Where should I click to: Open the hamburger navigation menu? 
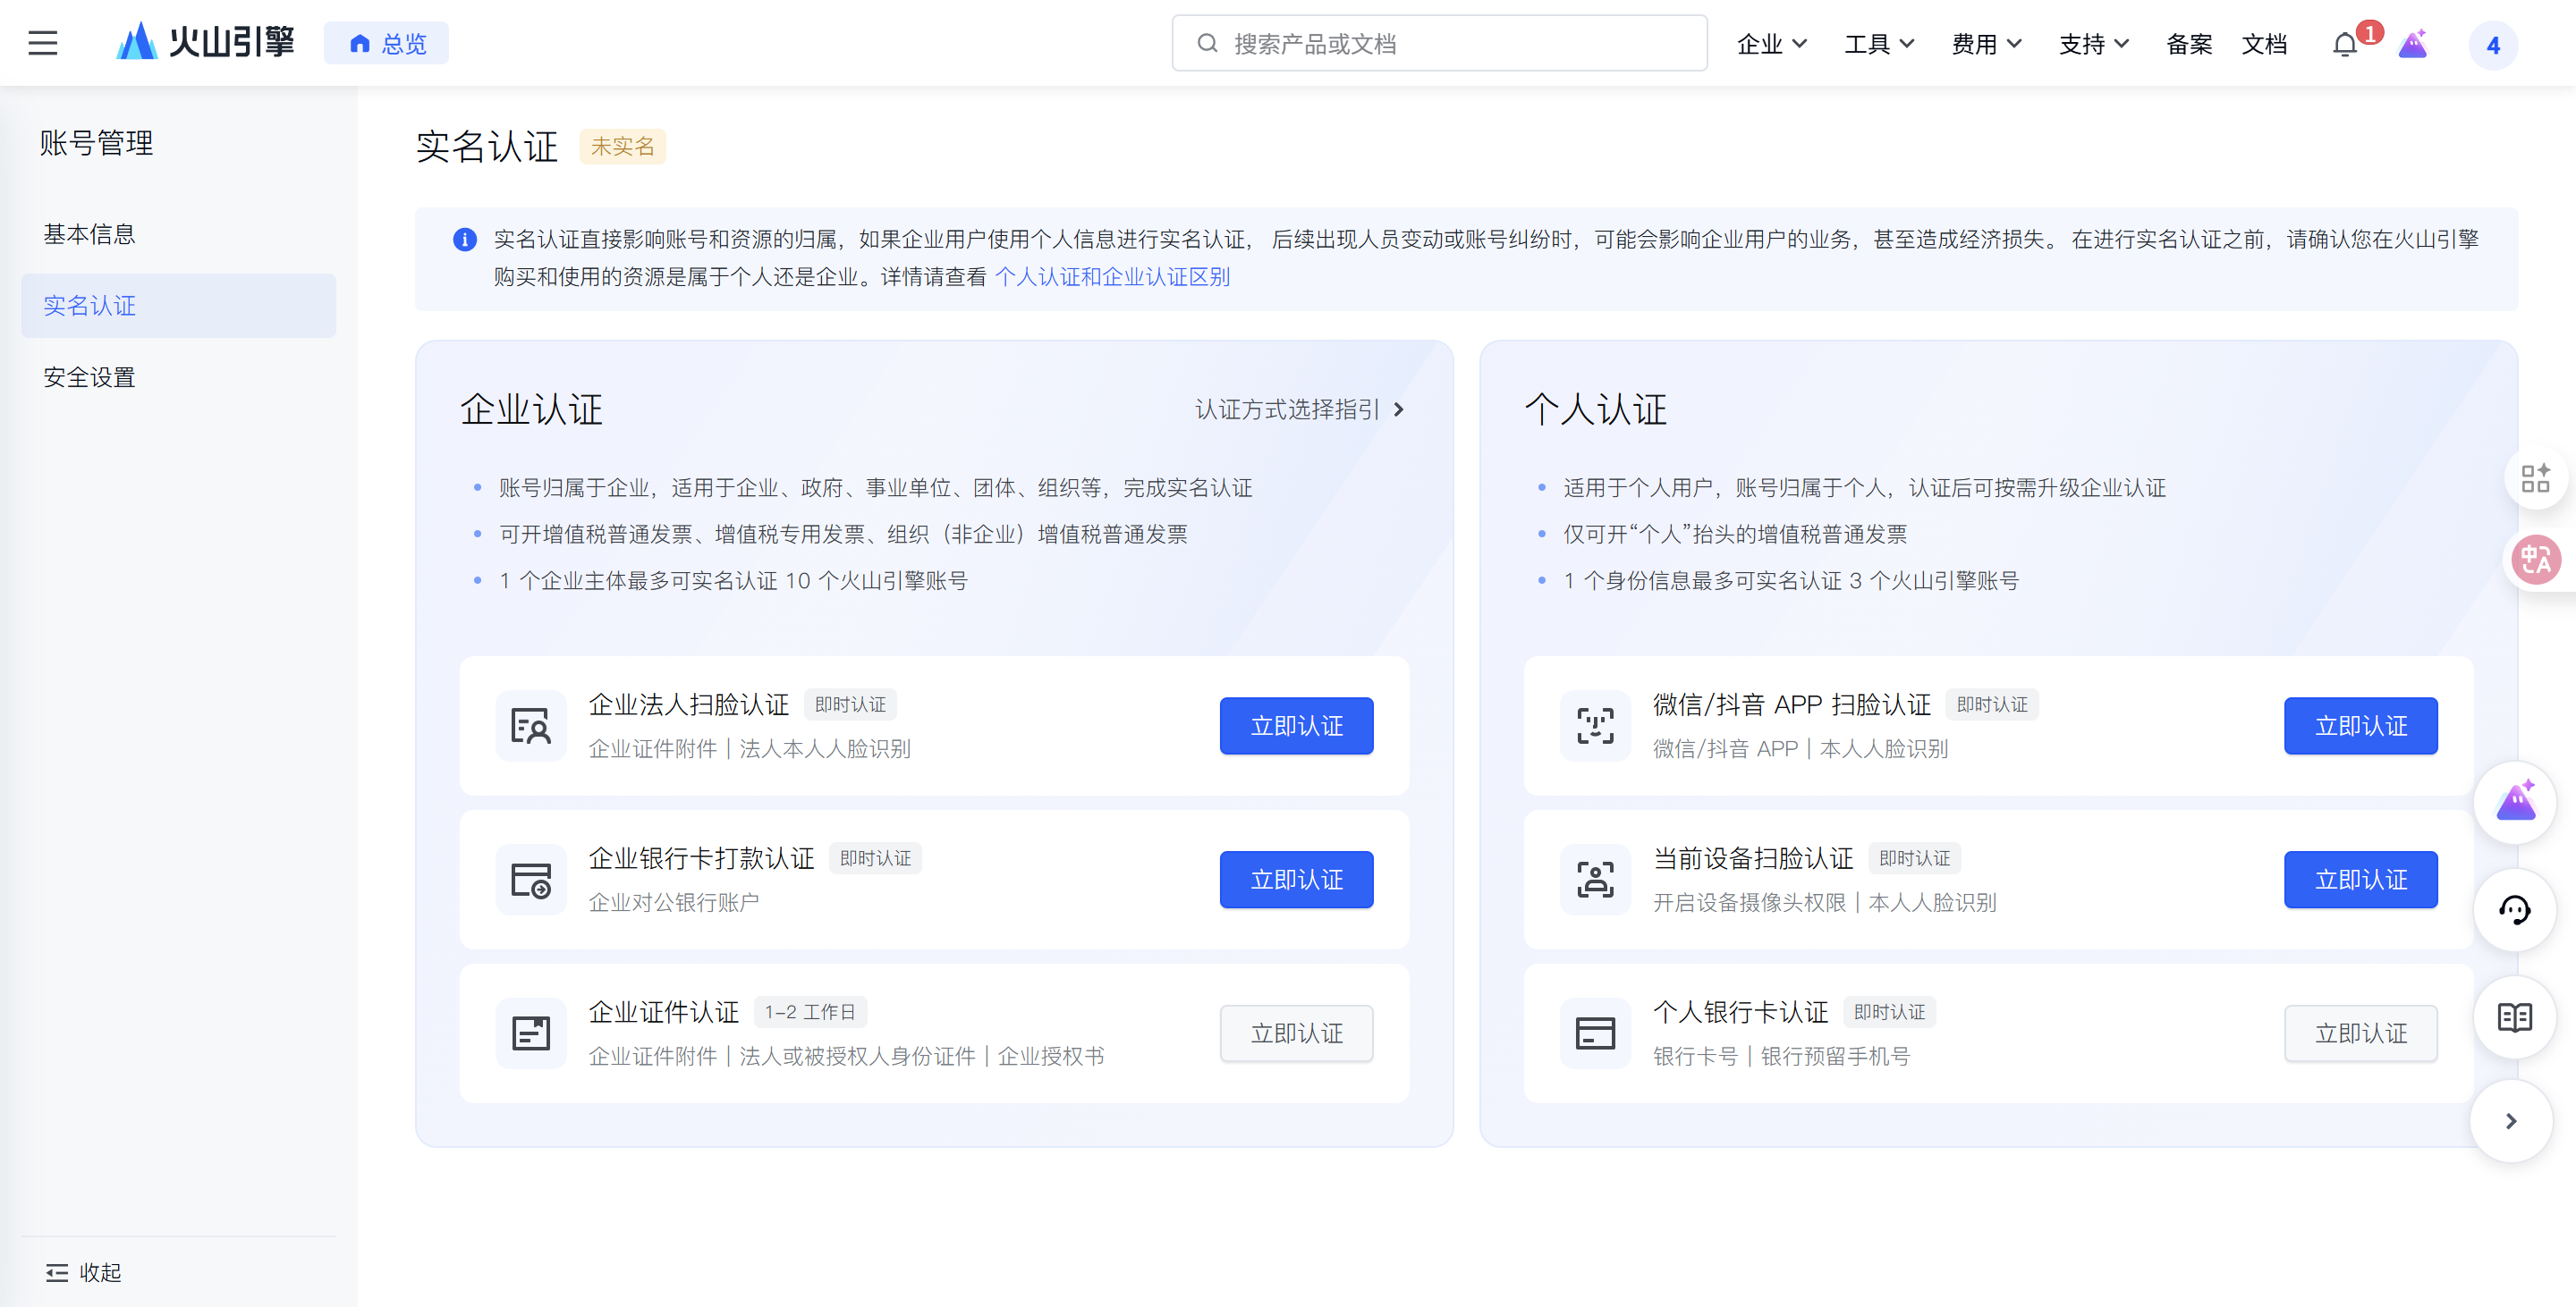[42, 43]
